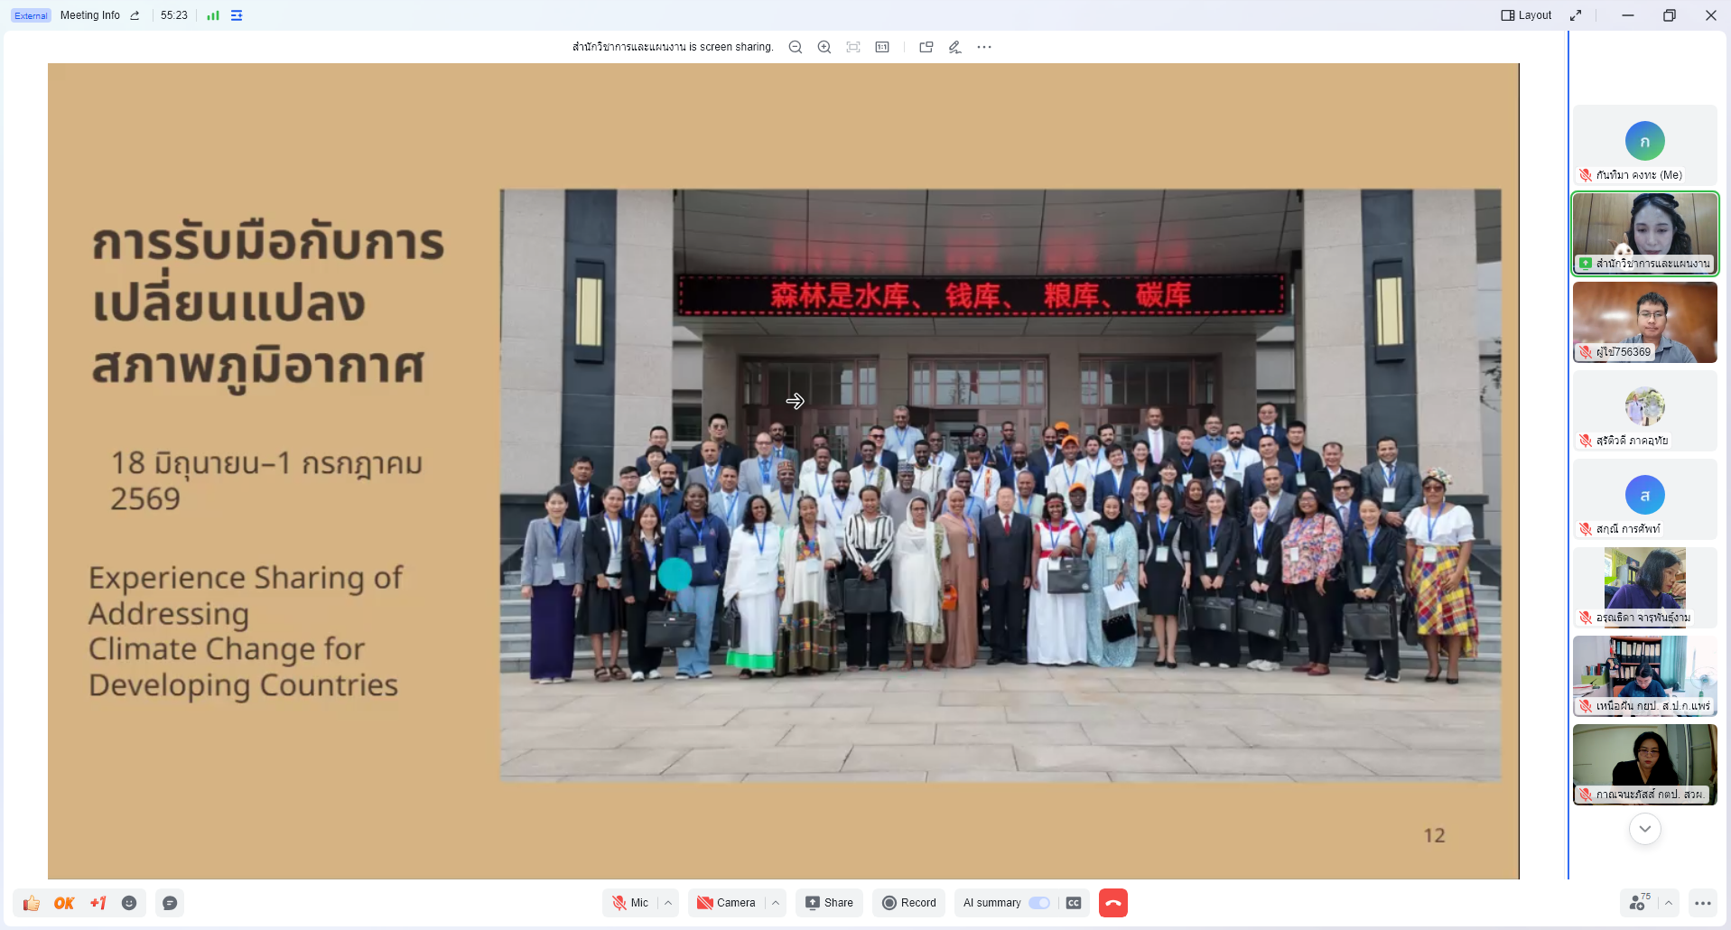
Task: Leave the meeting with red hang-up button
Action: point(1113,903)
